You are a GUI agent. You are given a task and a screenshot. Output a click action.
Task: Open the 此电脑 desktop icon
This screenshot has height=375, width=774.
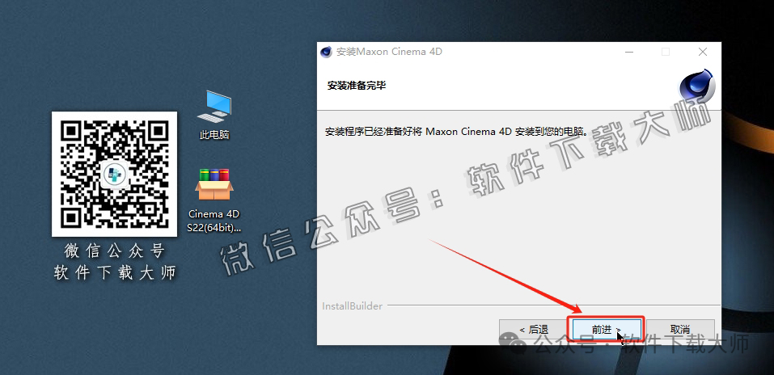[x=214, y=115]
